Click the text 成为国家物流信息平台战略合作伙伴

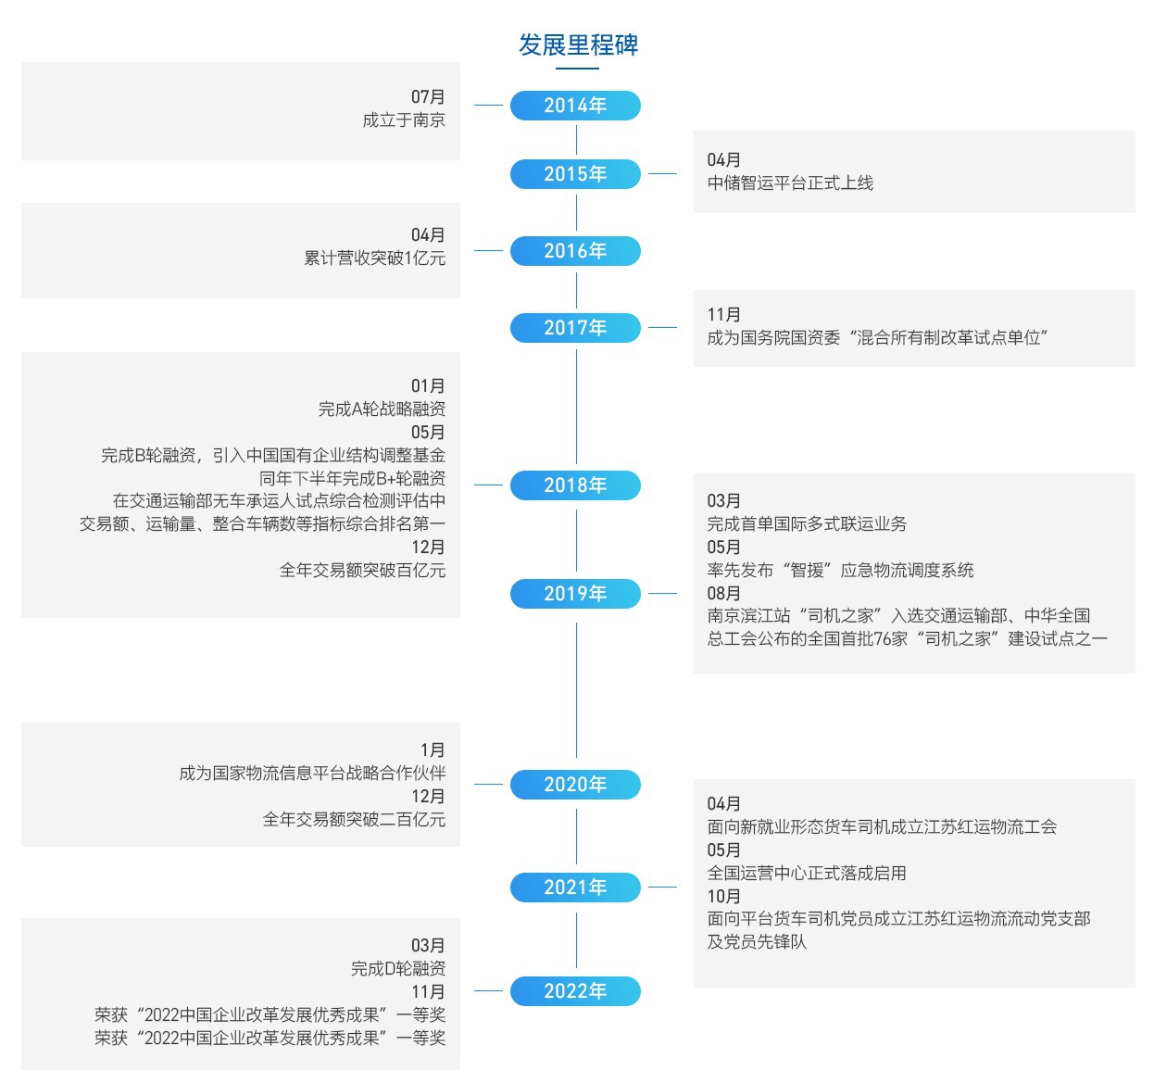pyautogui.click(x=312, y=774)
